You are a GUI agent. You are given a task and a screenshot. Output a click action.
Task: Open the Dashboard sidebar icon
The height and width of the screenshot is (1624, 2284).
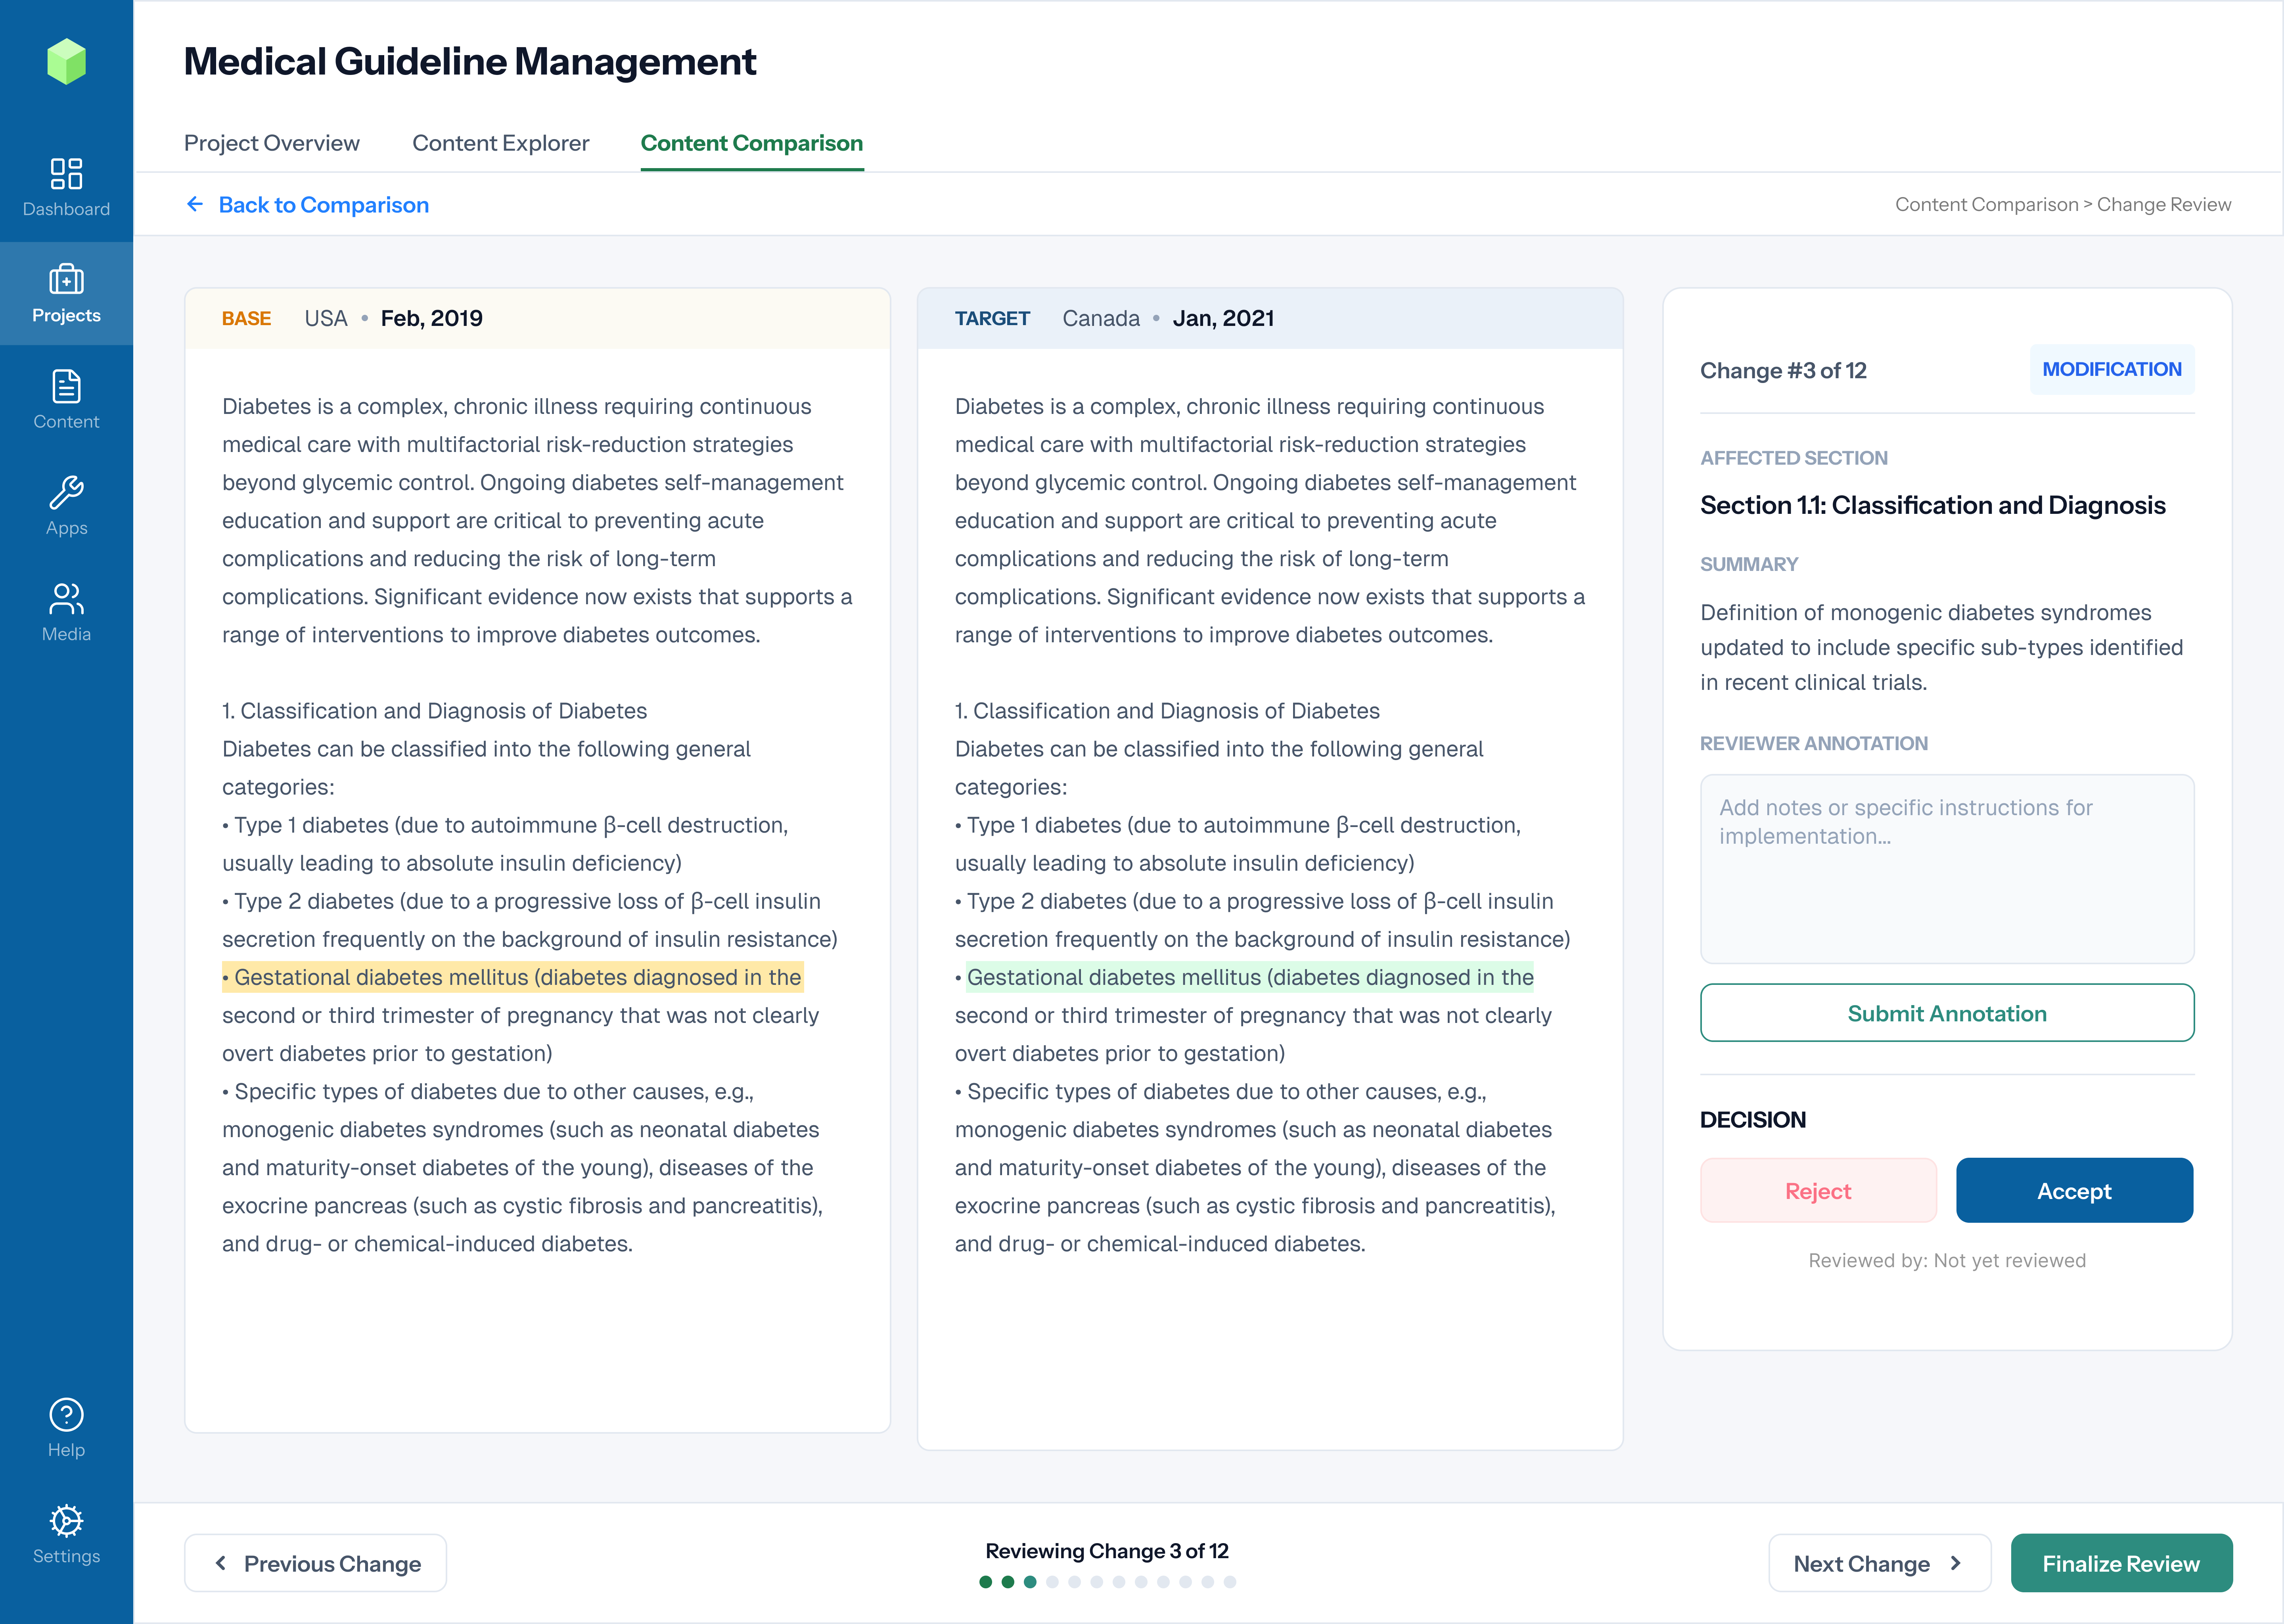66,174
